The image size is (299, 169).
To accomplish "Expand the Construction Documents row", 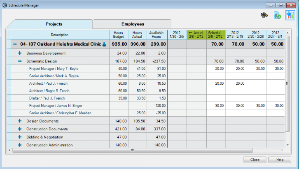I will click(x=19, y=129).
